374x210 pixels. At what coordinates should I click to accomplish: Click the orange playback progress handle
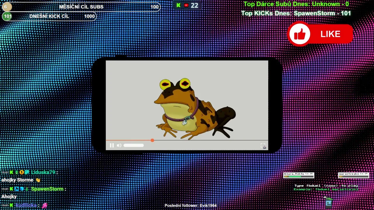[x=152, y=141]
